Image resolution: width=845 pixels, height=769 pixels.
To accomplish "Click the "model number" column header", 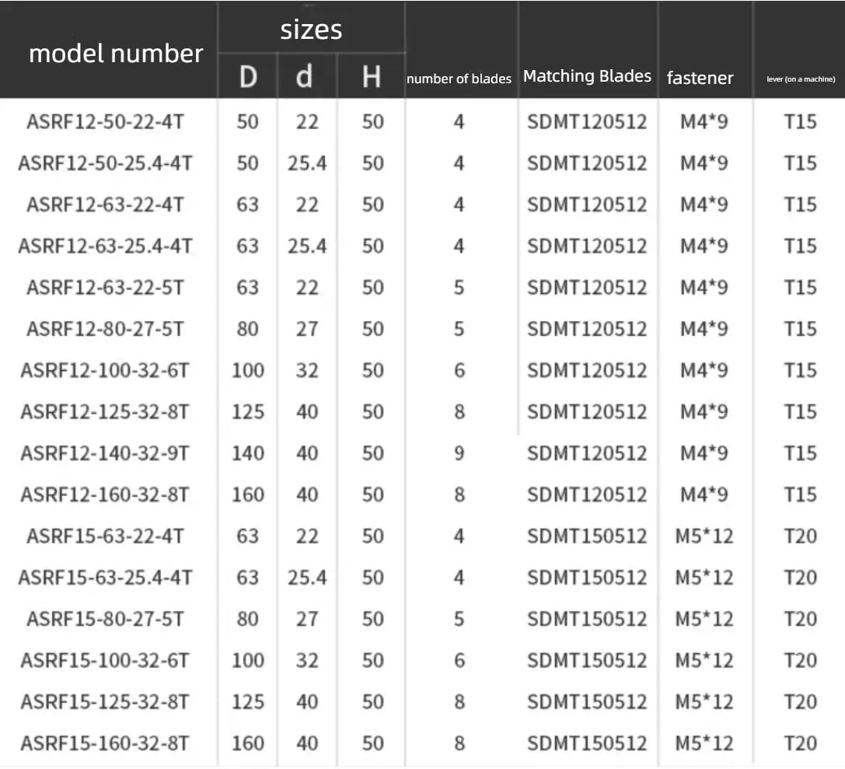I will click(x=116, y=54).
